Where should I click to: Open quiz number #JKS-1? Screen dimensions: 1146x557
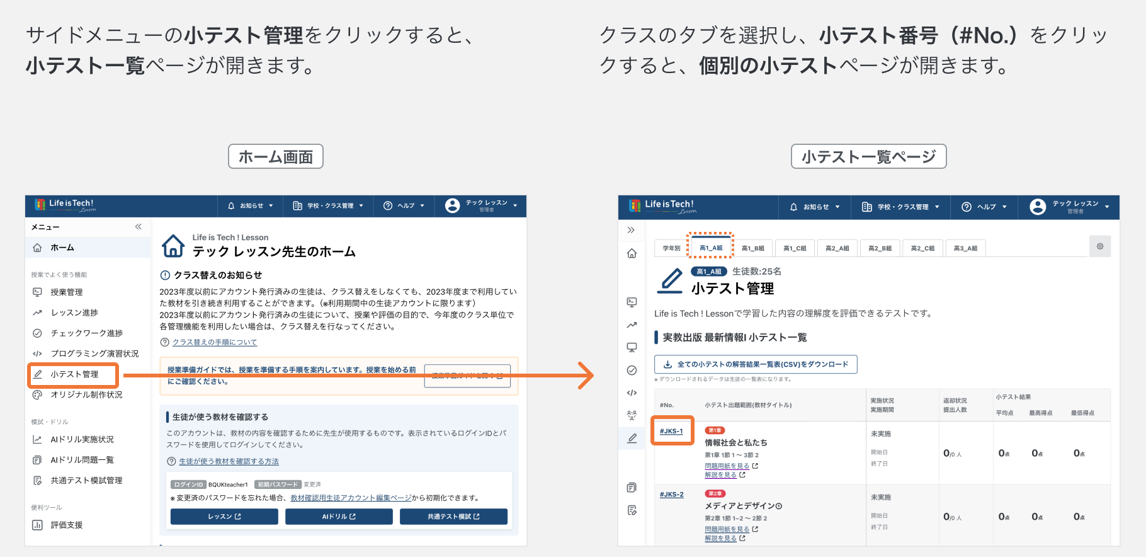coord(671,431)
